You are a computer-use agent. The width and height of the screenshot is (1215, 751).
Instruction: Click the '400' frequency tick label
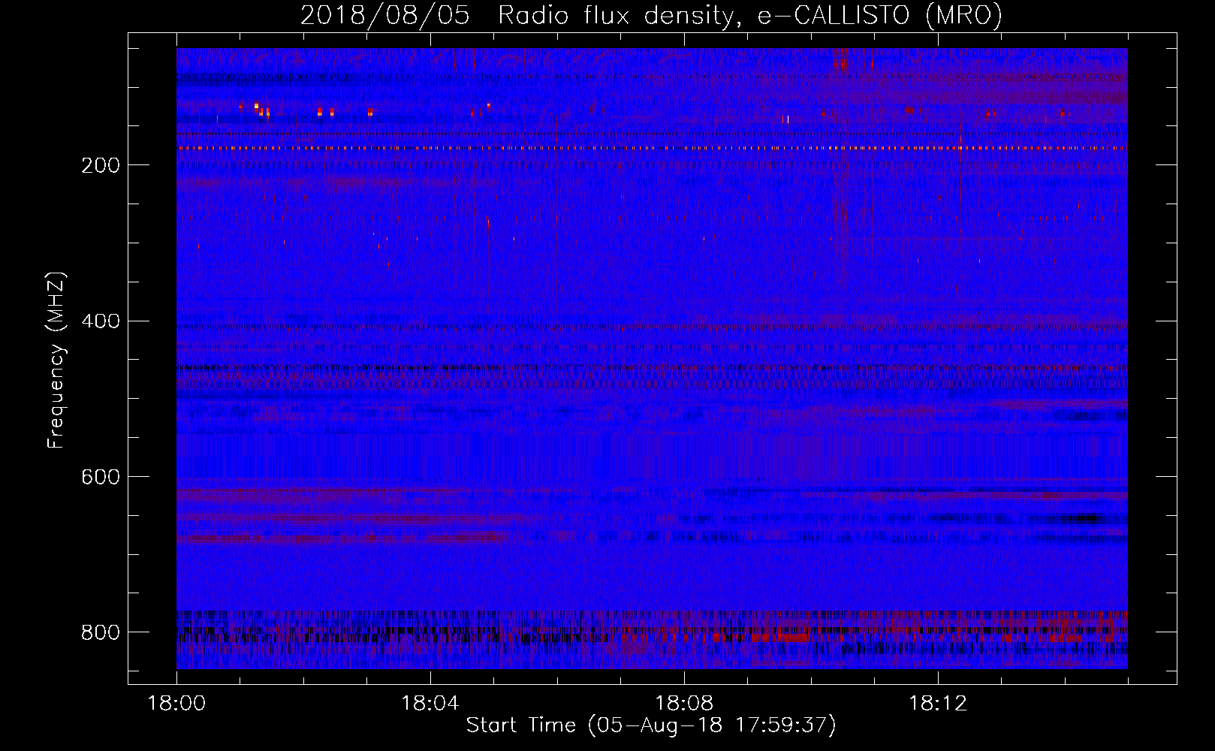click(101, 321)
